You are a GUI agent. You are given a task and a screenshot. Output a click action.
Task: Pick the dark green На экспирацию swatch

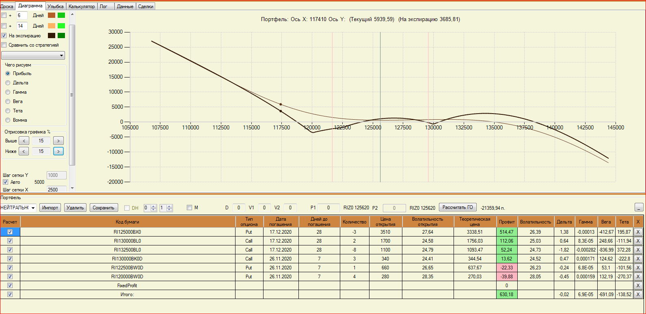[61, 36]
